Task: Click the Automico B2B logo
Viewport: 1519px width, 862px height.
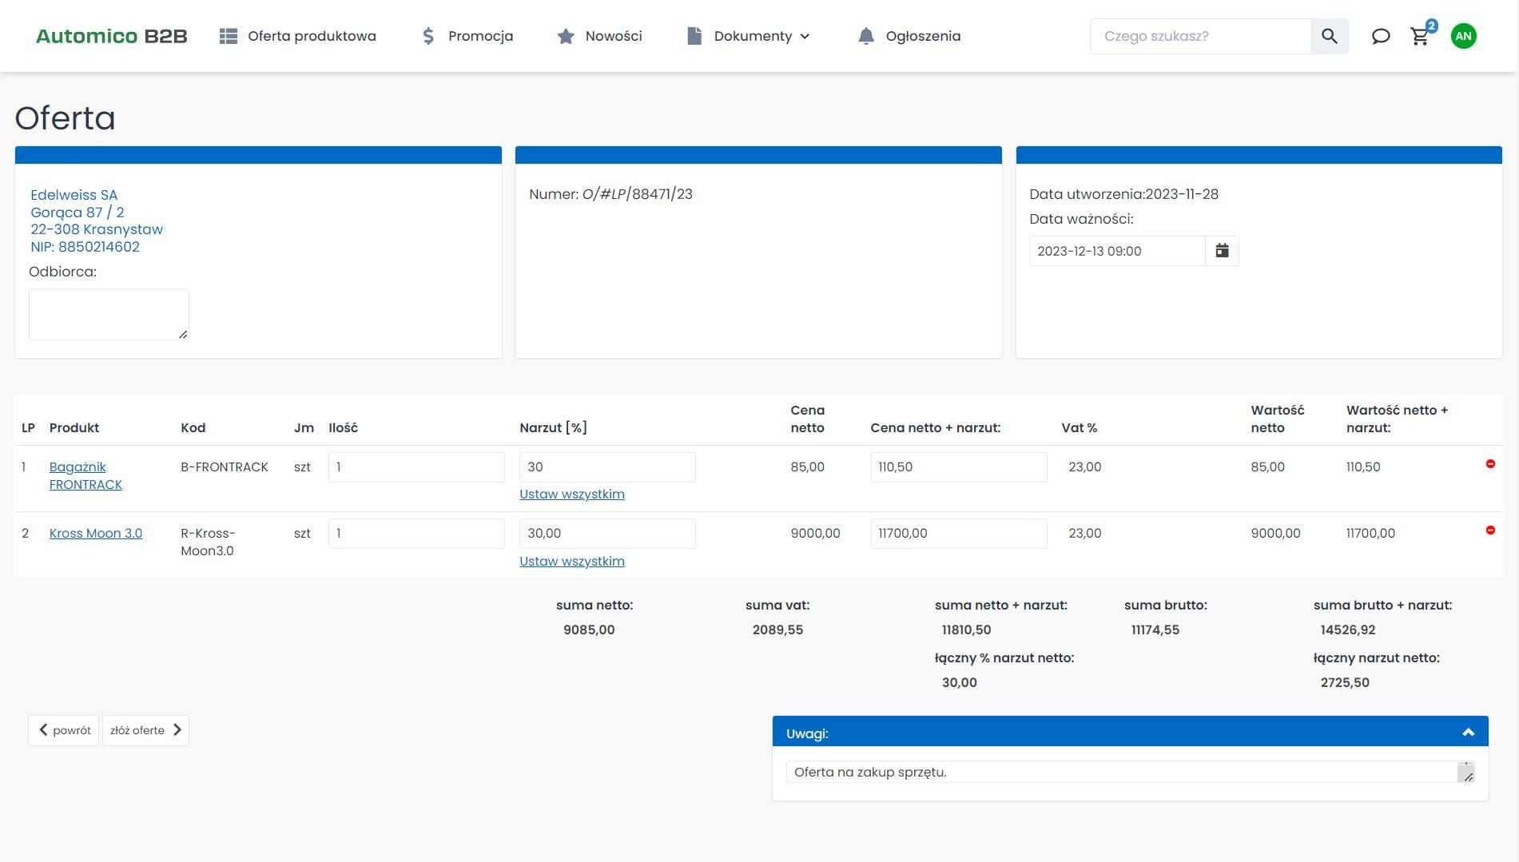Action: pos(111,36)
